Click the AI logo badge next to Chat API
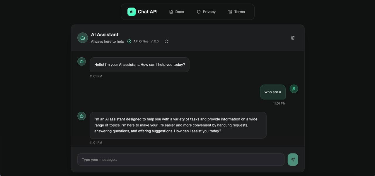This screenshot has height=176, width=375. [131, 11]
